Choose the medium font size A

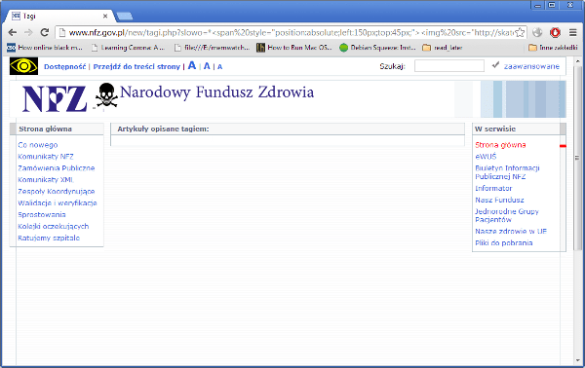[x=207, y=66]
